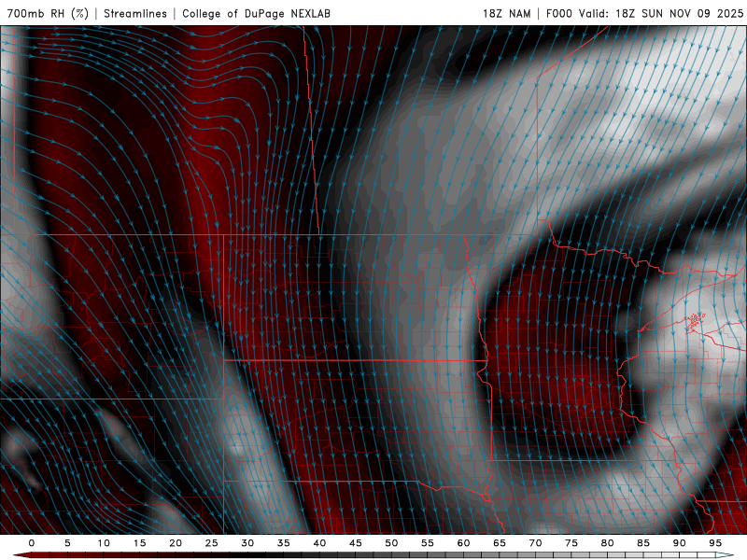This screenshot has width=747, height=560.
Task: Select the colorbar label "95"
Action: [x=715, y=543]
